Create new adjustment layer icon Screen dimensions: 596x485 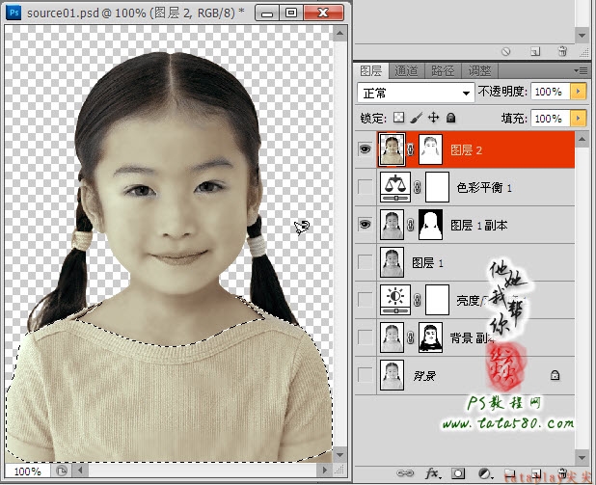pyautogui.click(x=485, y=473)
